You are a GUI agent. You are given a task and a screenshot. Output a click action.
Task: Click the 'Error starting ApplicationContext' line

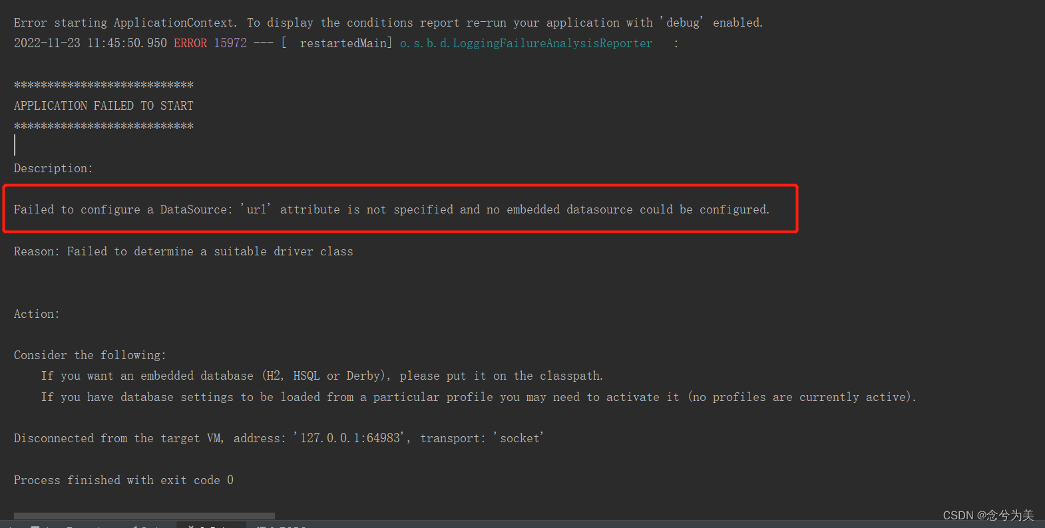[388, 23]
